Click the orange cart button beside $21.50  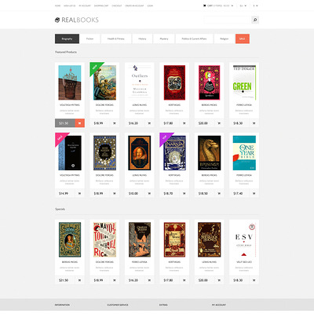(x=80, y=123)
